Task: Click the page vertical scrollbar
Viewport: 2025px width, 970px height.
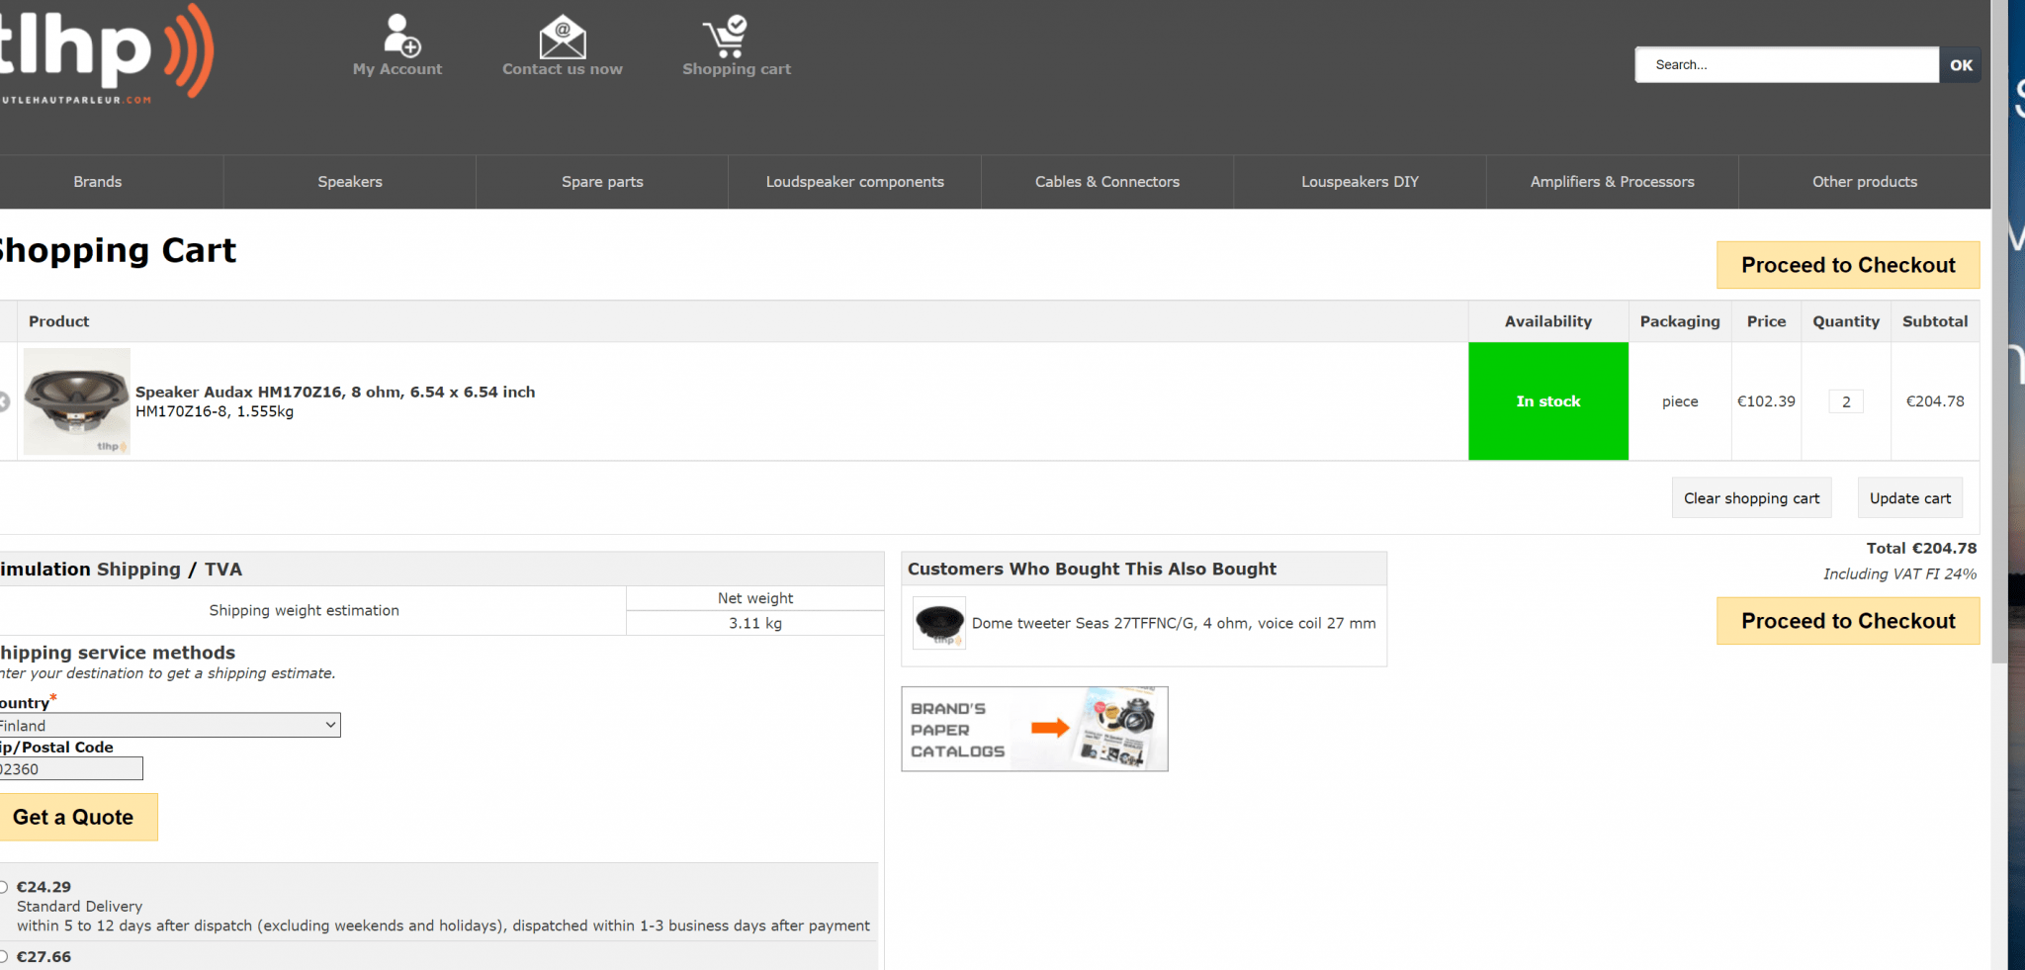Action: [1998, 331]
